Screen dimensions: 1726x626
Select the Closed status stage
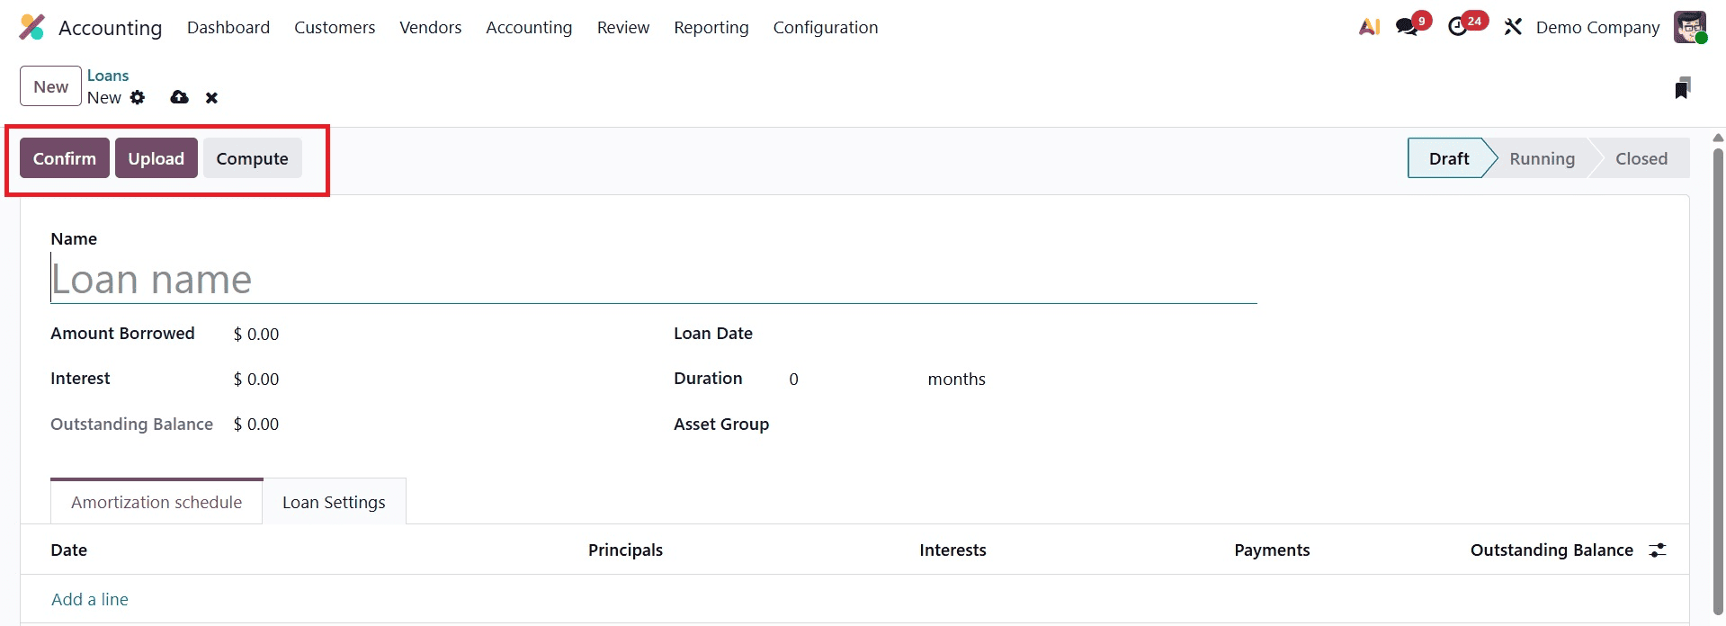1641,158
